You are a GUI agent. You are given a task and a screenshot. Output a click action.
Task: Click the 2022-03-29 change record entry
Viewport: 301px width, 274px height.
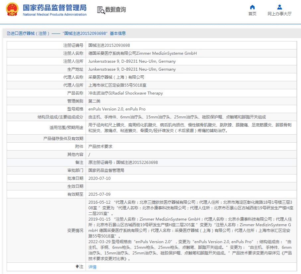tap(190, 250)
